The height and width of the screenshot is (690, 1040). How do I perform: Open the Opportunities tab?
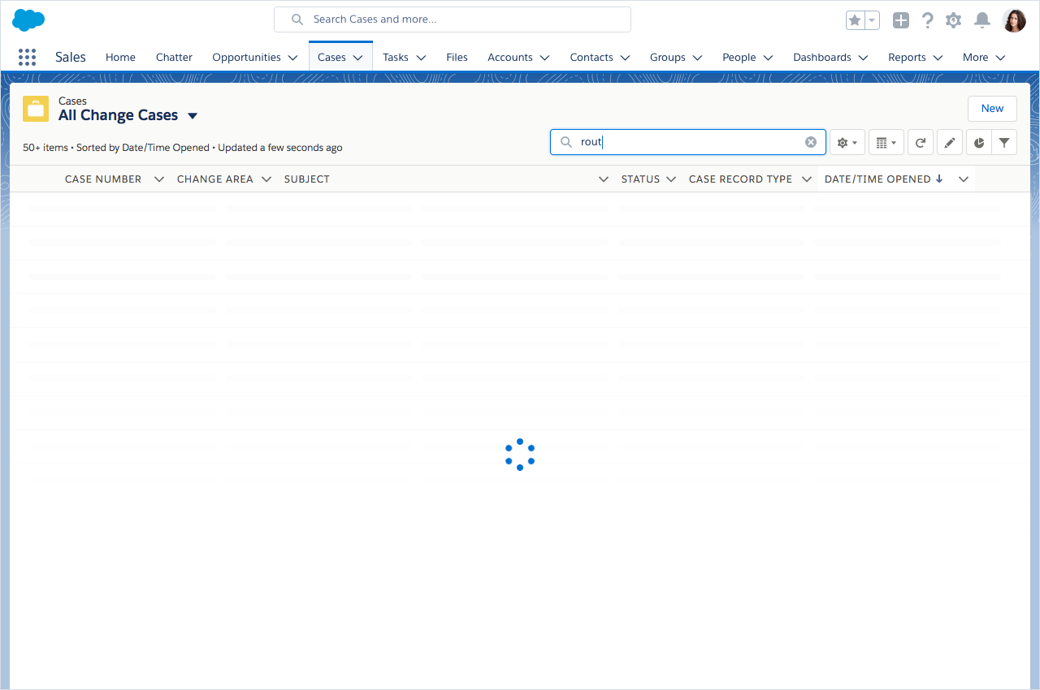coord(246,57)
